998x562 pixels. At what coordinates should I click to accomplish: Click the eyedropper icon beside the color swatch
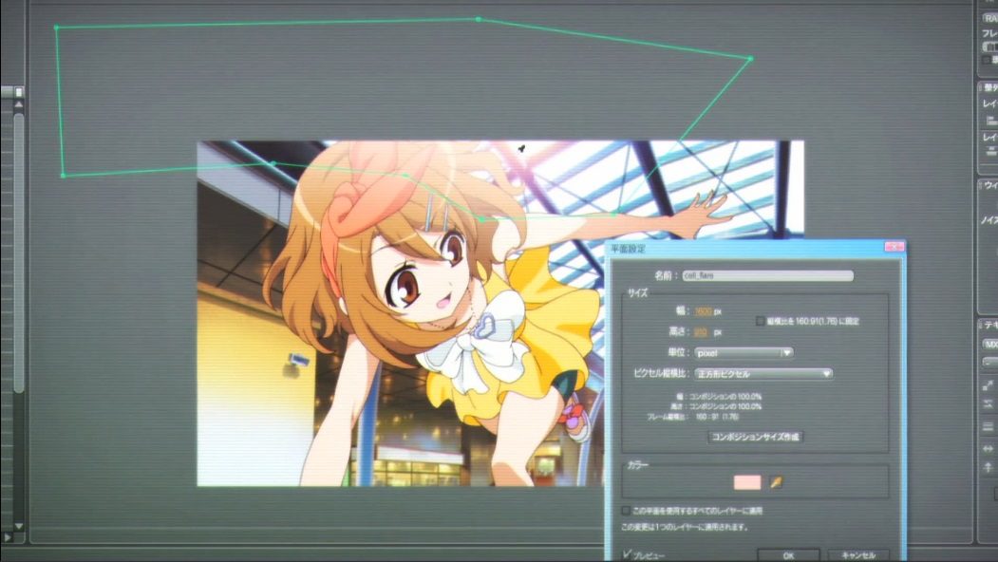776,482
